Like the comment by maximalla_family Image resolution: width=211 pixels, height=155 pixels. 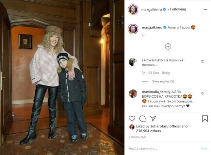pos(202,93)
